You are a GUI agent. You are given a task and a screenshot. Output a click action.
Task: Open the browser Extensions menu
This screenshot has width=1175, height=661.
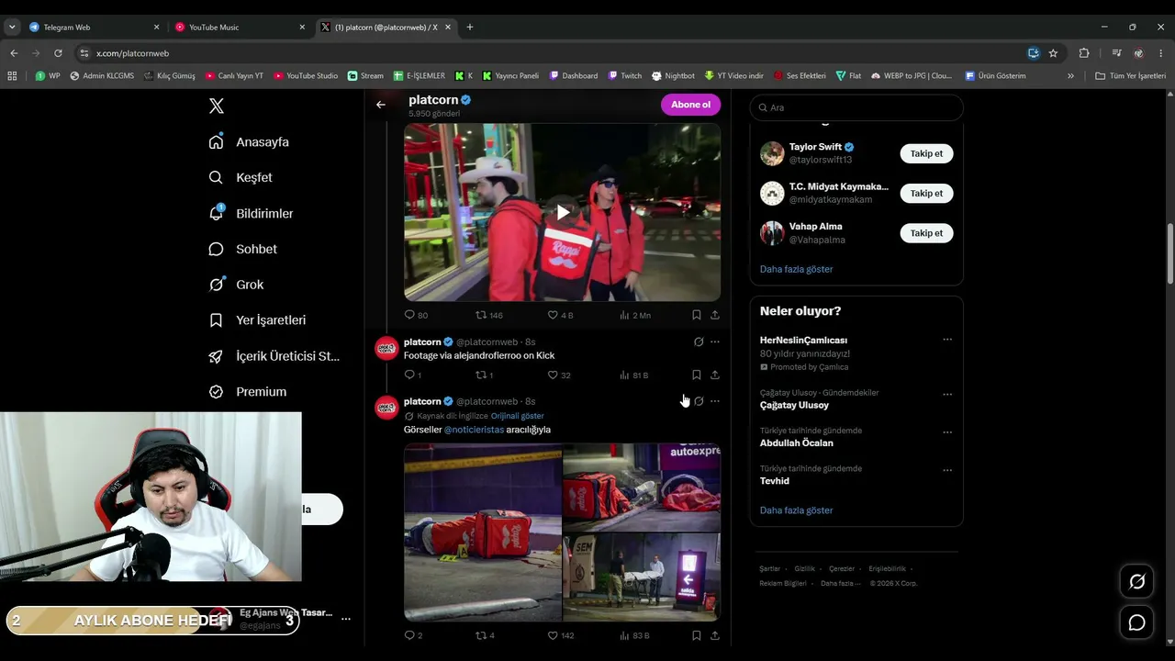point(1084,53)
